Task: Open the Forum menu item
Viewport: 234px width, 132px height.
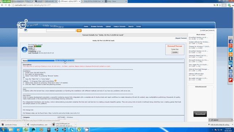Action: [139, 26]
